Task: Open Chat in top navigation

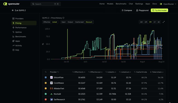Action: pyautogui.click(x=131, y=4)
